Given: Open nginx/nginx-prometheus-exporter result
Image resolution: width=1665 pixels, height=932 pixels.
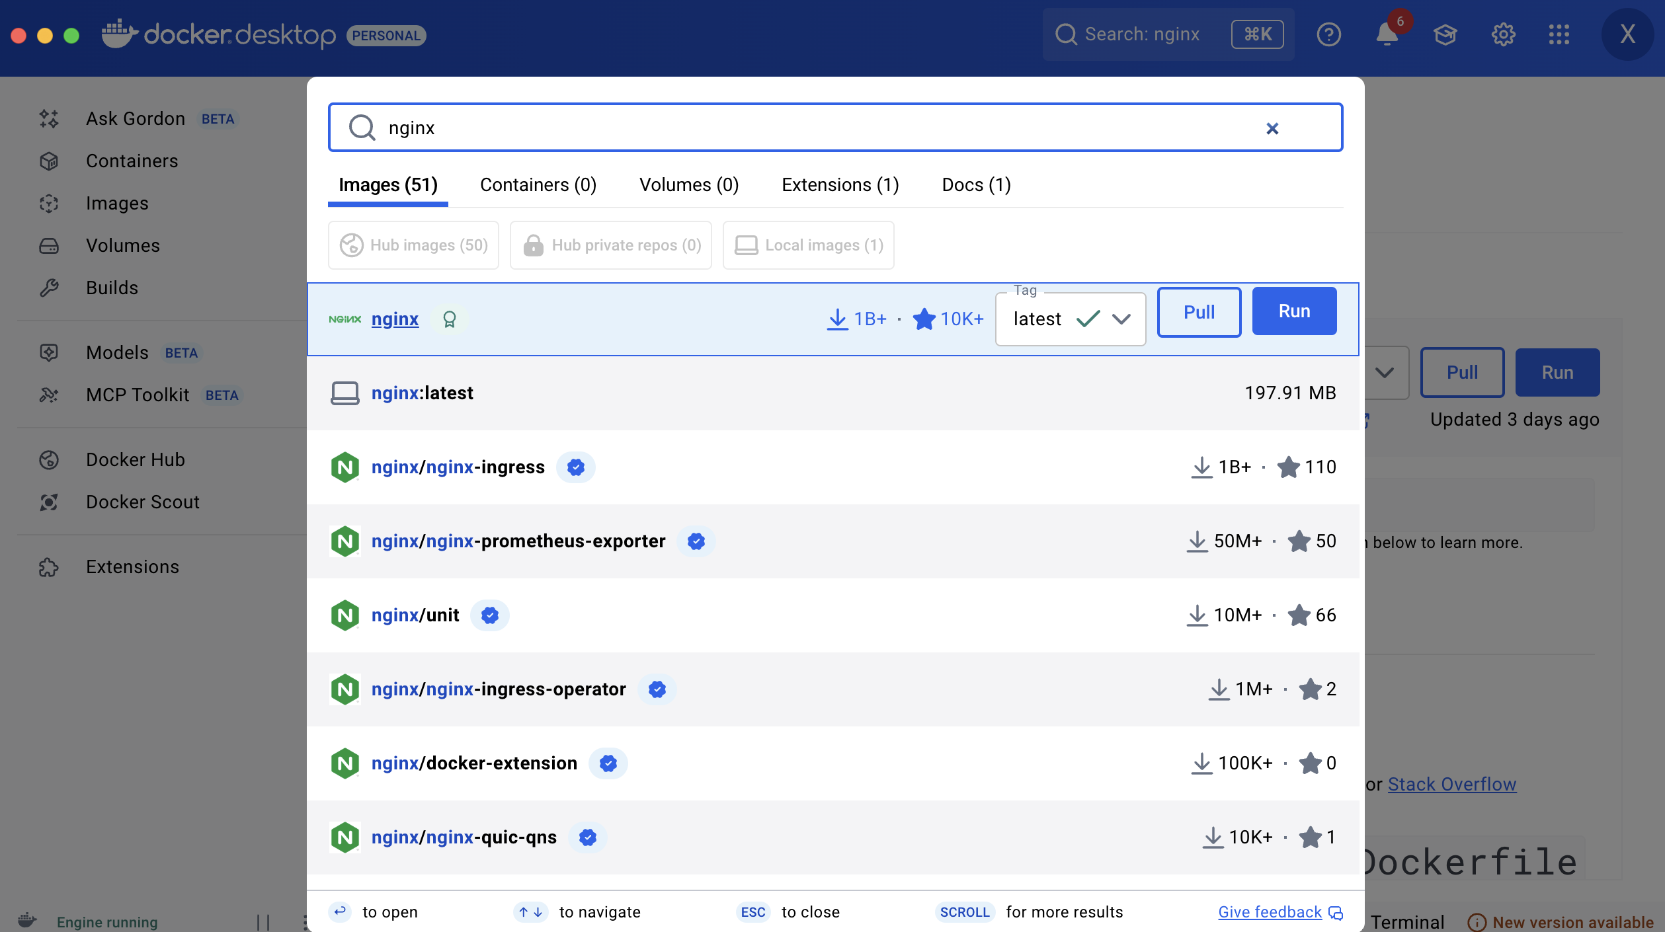Looking at the screenshot, I should tap(833, 541).
